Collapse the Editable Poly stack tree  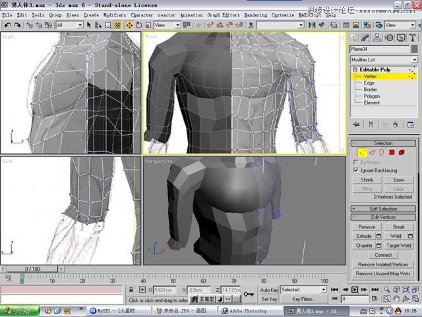click(x=355, y=69)
